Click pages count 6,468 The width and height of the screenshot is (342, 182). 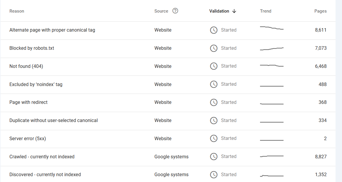pyautogui.click(x=321, y=66)
